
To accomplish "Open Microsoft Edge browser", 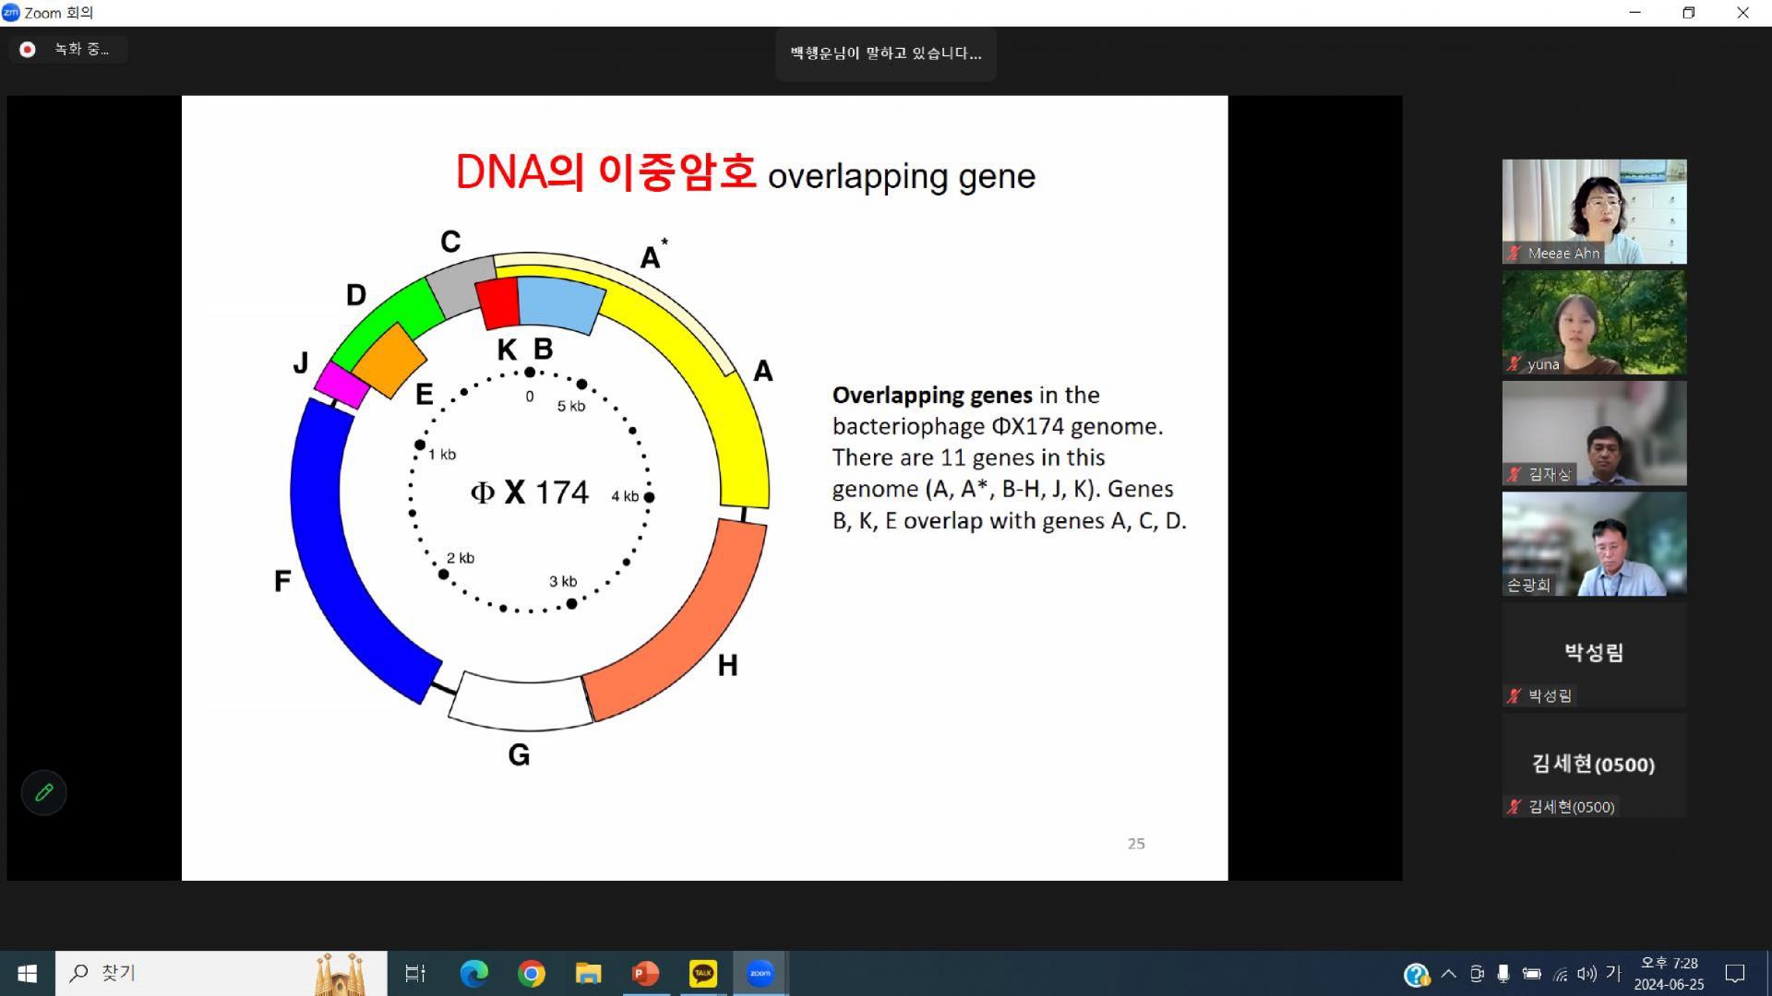I will tap(474, 973).
